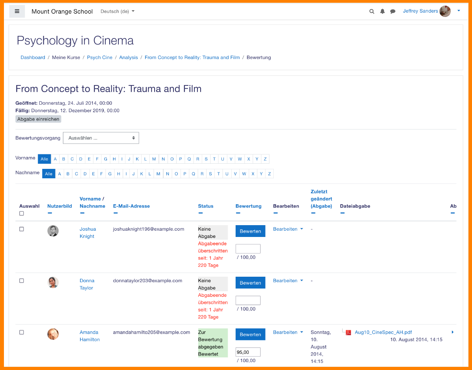Collapse the Status column minus icon
472x370 pixels.
pyautogui.click(x=201, y=213)
